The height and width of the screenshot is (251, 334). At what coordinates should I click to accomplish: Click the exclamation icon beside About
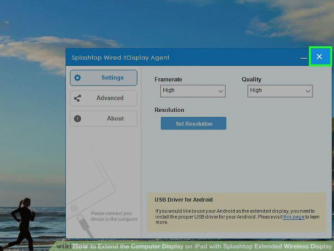(78, 119)
